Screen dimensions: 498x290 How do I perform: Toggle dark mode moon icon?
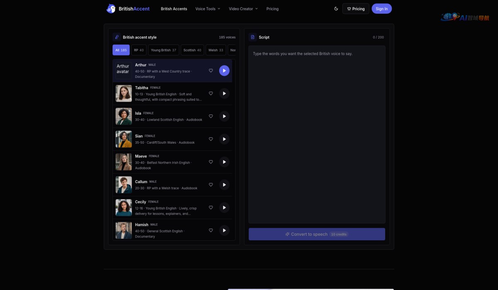[336, 9]
